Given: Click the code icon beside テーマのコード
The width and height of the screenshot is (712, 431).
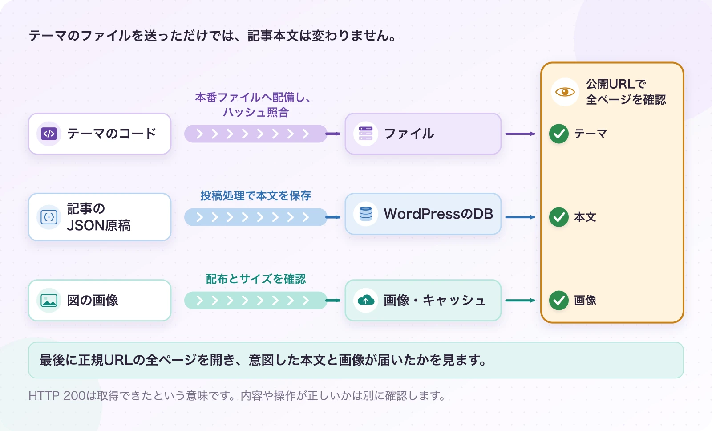Looking at the screenshot, I should coord(49,134).
